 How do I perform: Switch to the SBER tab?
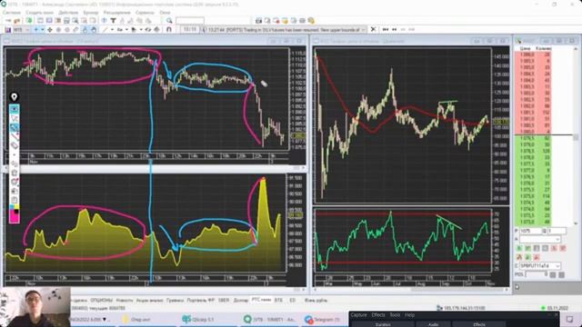[224, 301]
